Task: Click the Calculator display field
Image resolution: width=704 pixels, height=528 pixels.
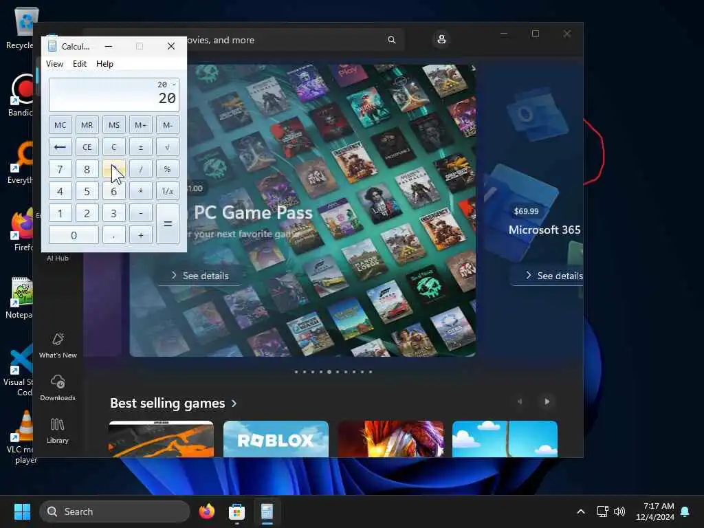Action: click(114, 95)
